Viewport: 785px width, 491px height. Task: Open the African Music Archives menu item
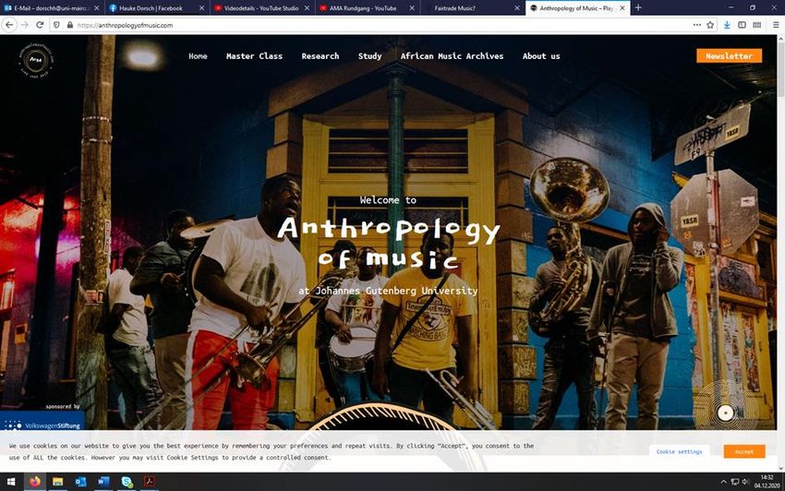[452, 56]
